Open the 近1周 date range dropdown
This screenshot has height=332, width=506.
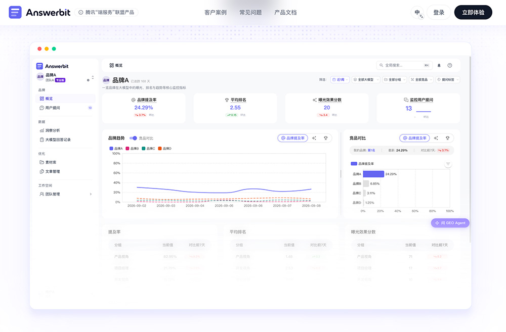(x=340, y=80)
